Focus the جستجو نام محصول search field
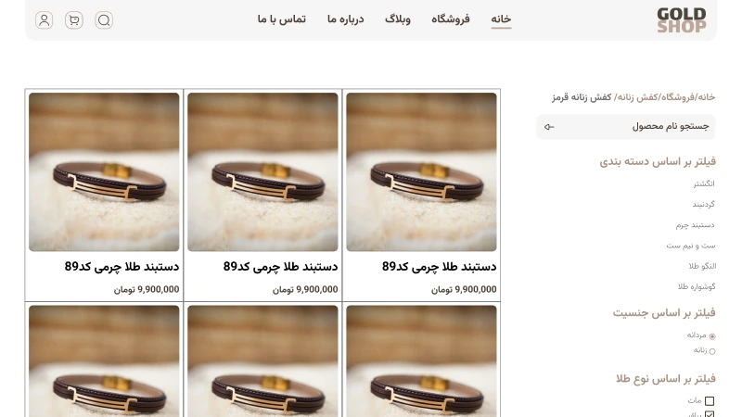This screenshot has height=417, width=742. pos(625,127)
